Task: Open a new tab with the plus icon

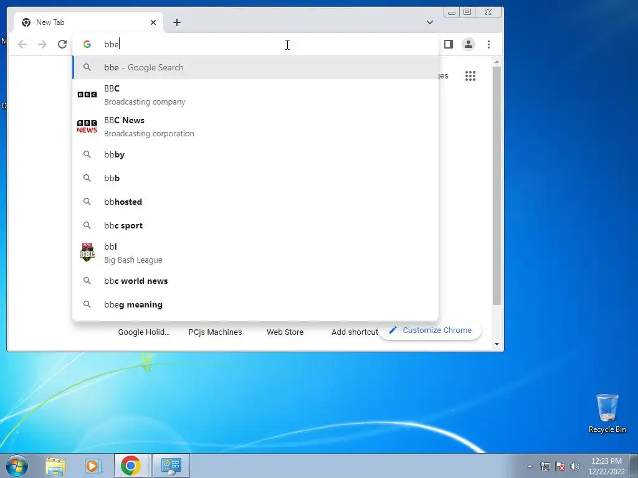Action: tap(176, 22)
